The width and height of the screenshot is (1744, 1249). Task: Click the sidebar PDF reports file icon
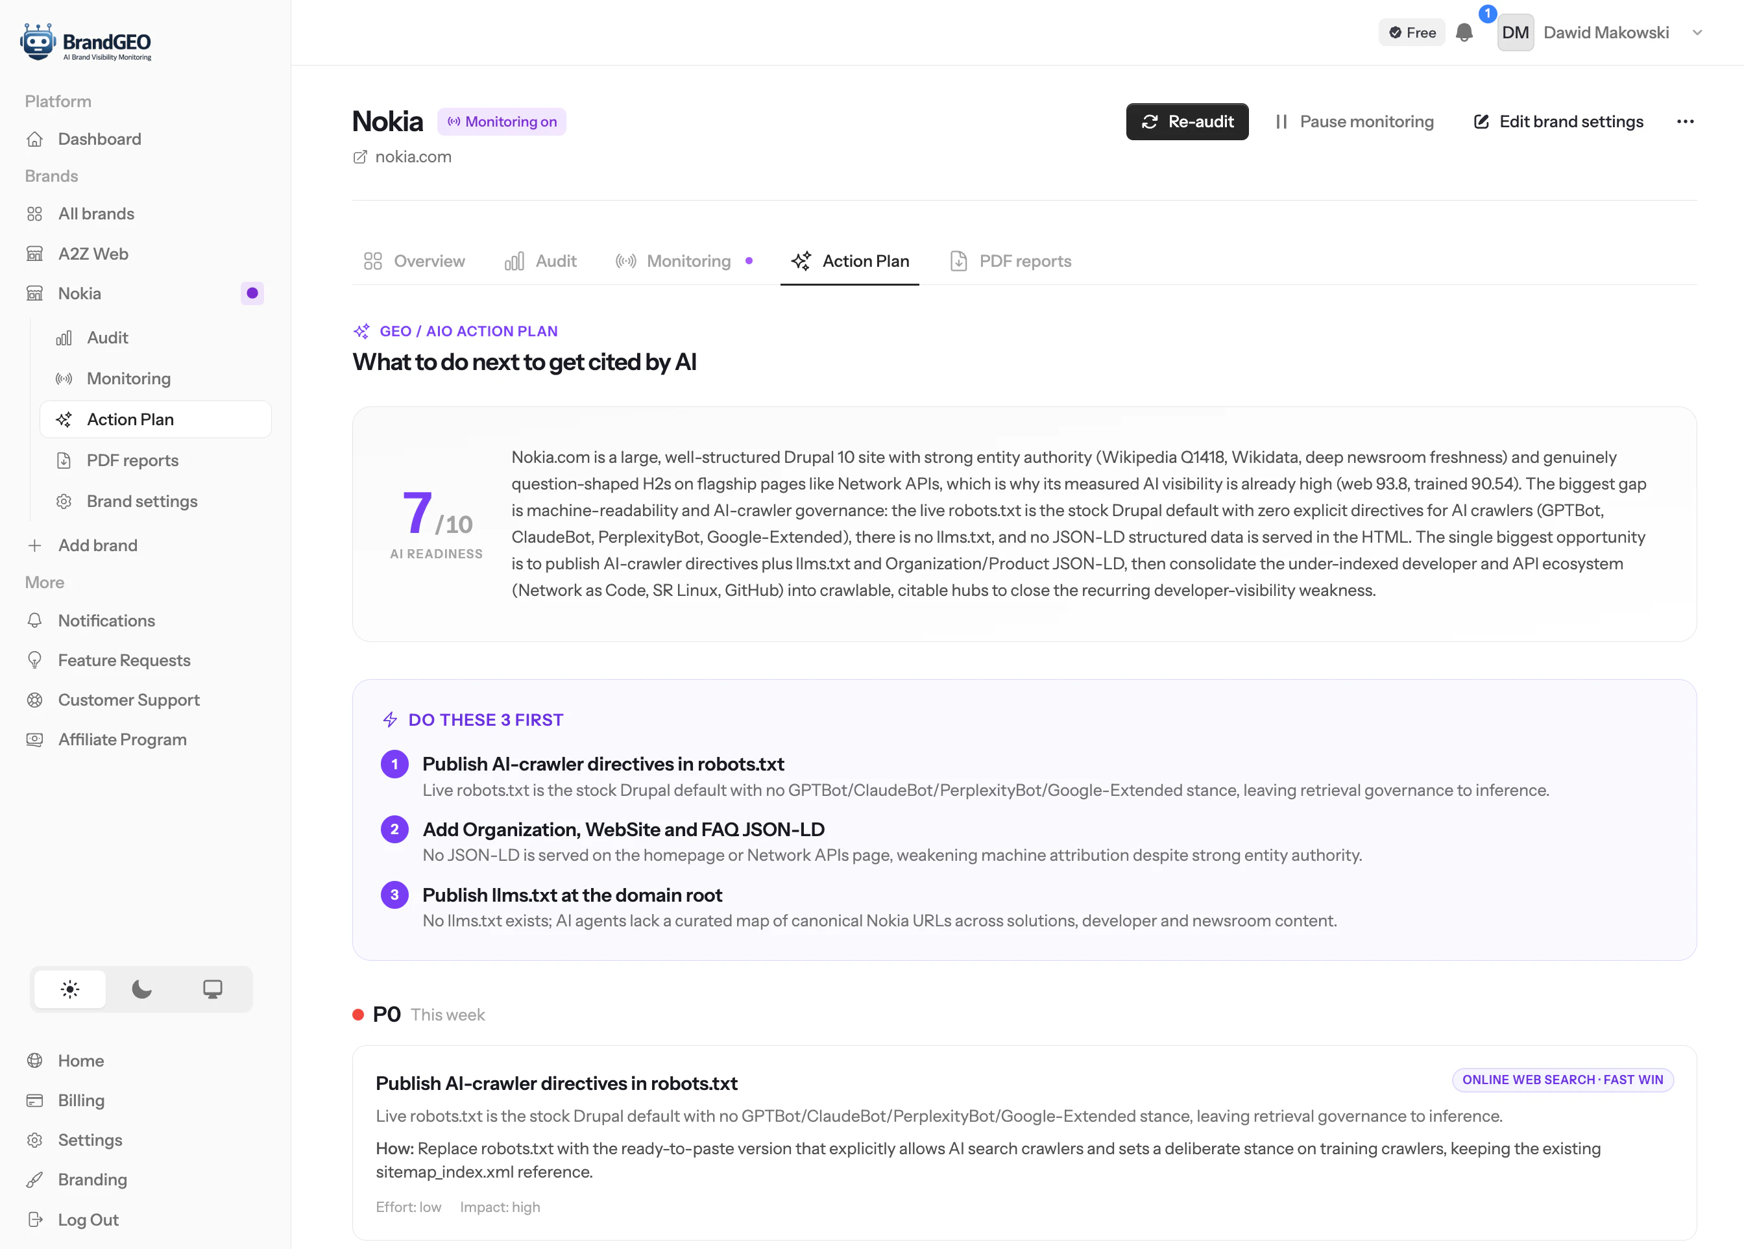point(64,460)
